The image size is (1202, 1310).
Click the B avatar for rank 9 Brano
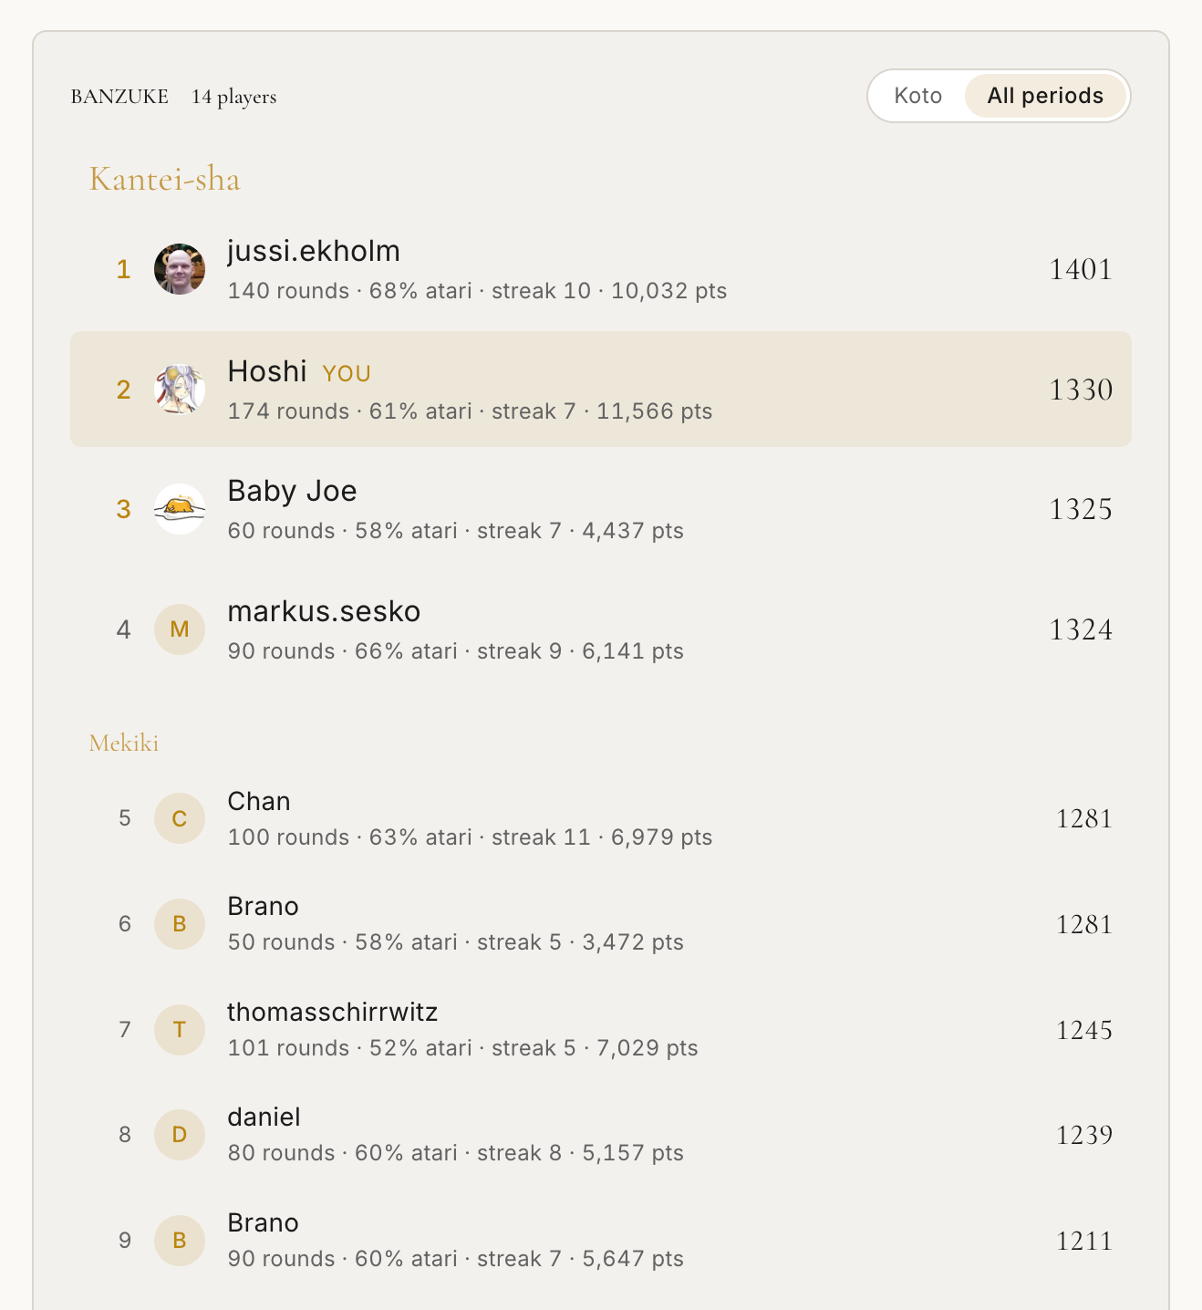[180, 1241]
